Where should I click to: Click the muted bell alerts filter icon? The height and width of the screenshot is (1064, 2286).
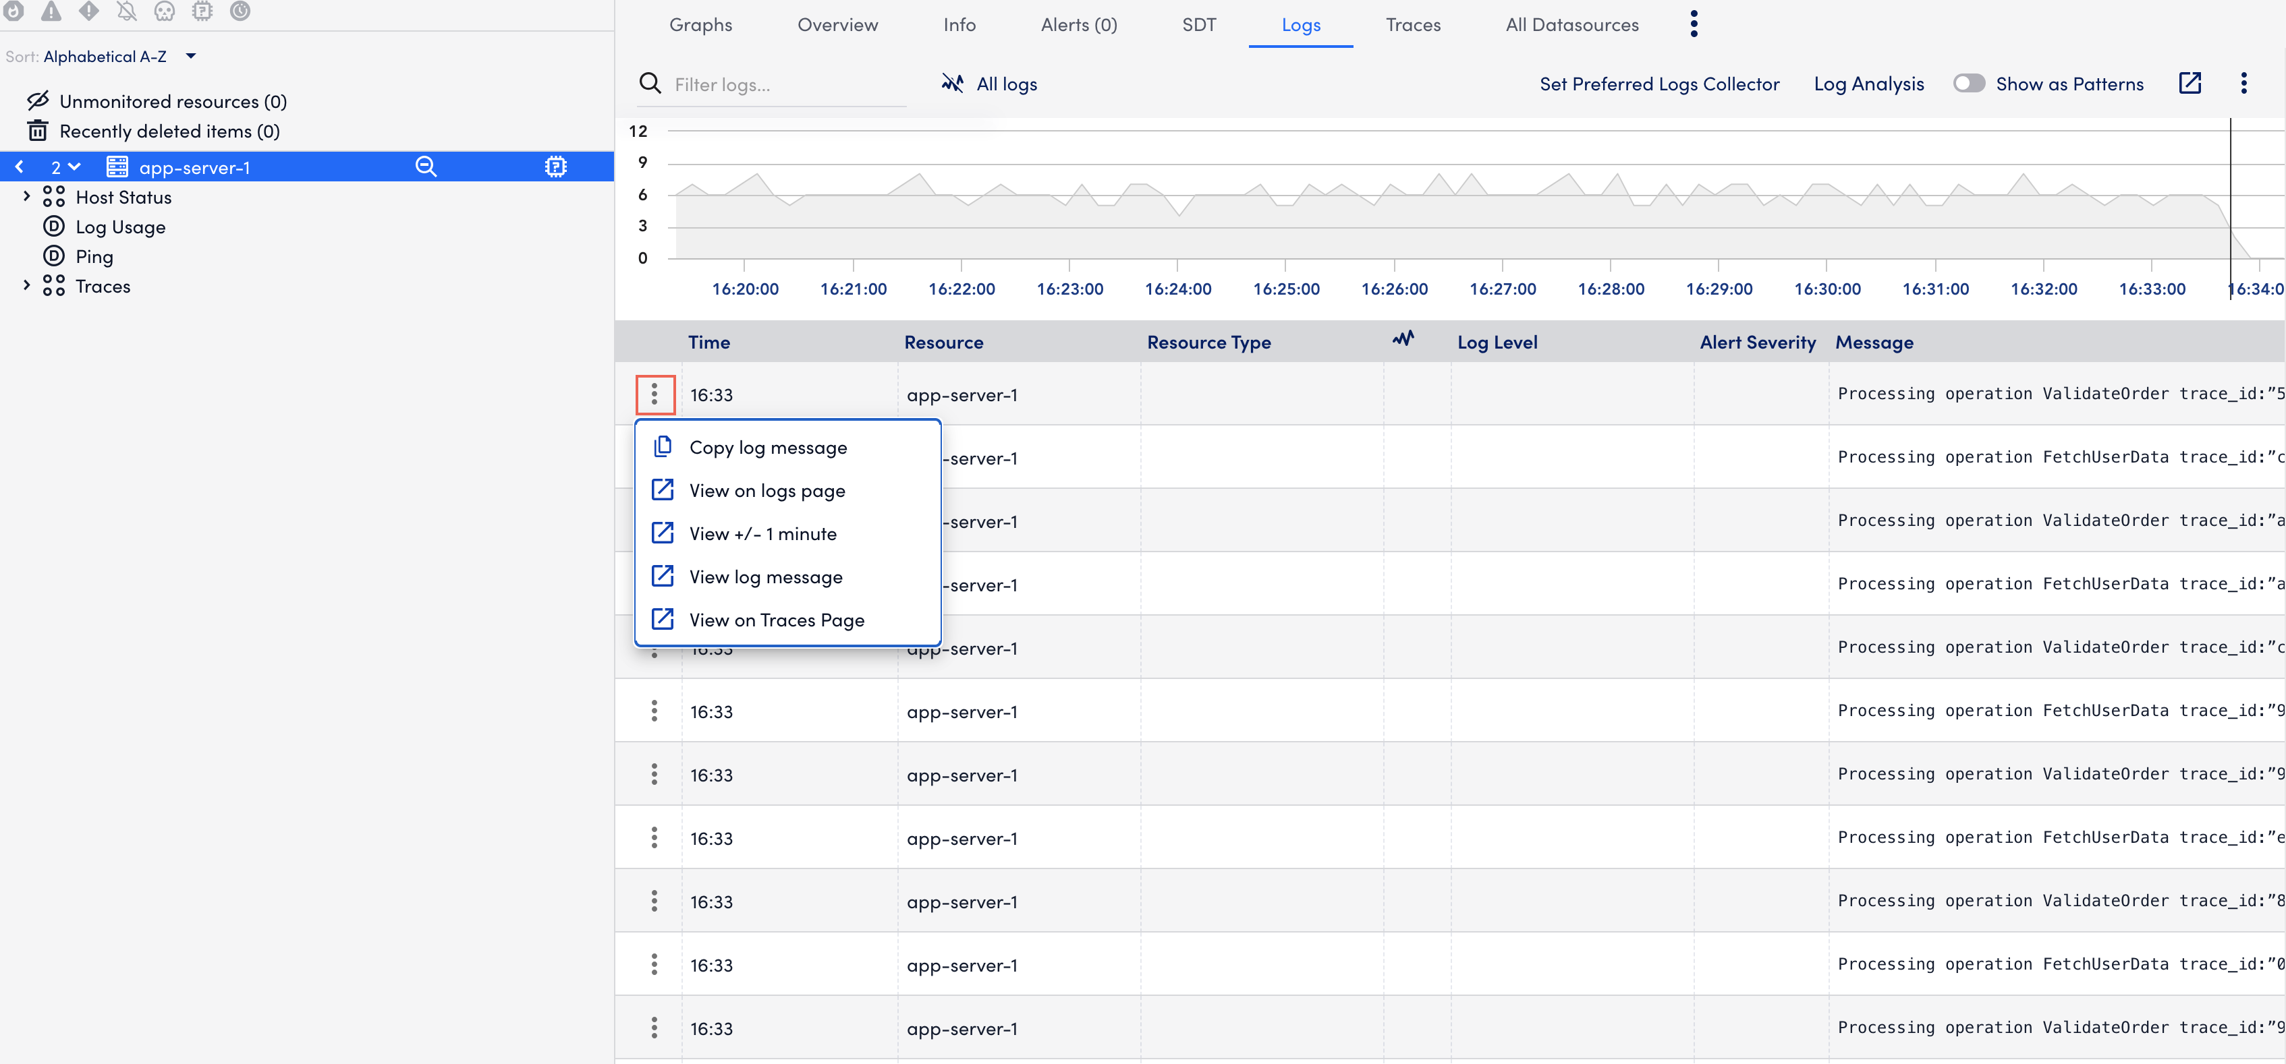[x=127, y=11]
